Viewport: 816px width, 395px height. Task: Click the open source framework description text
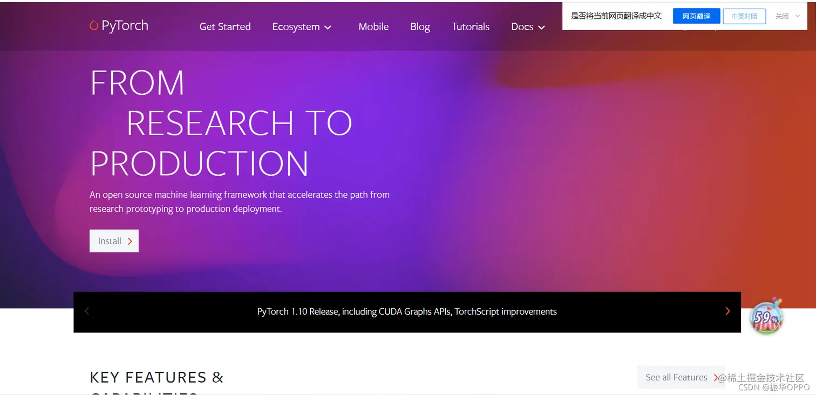(240, 202)
